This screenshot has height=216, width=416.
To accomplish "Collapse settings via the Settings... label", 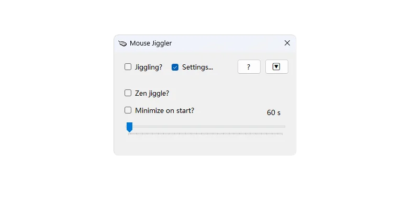I will point(197,67).
